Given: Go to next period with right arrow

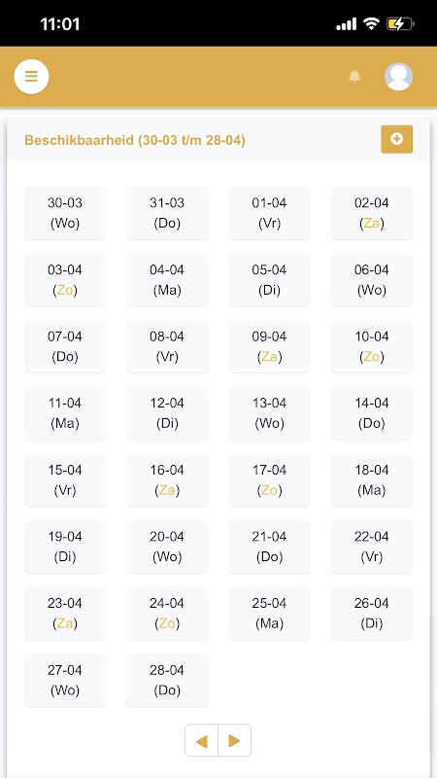Looking at the screenshot, I should [235, 741].
